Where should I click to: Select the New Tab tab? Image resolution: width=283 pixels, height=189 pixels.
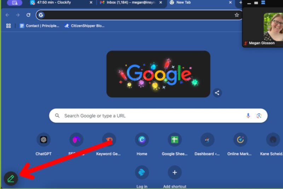(x=200, y=2)
